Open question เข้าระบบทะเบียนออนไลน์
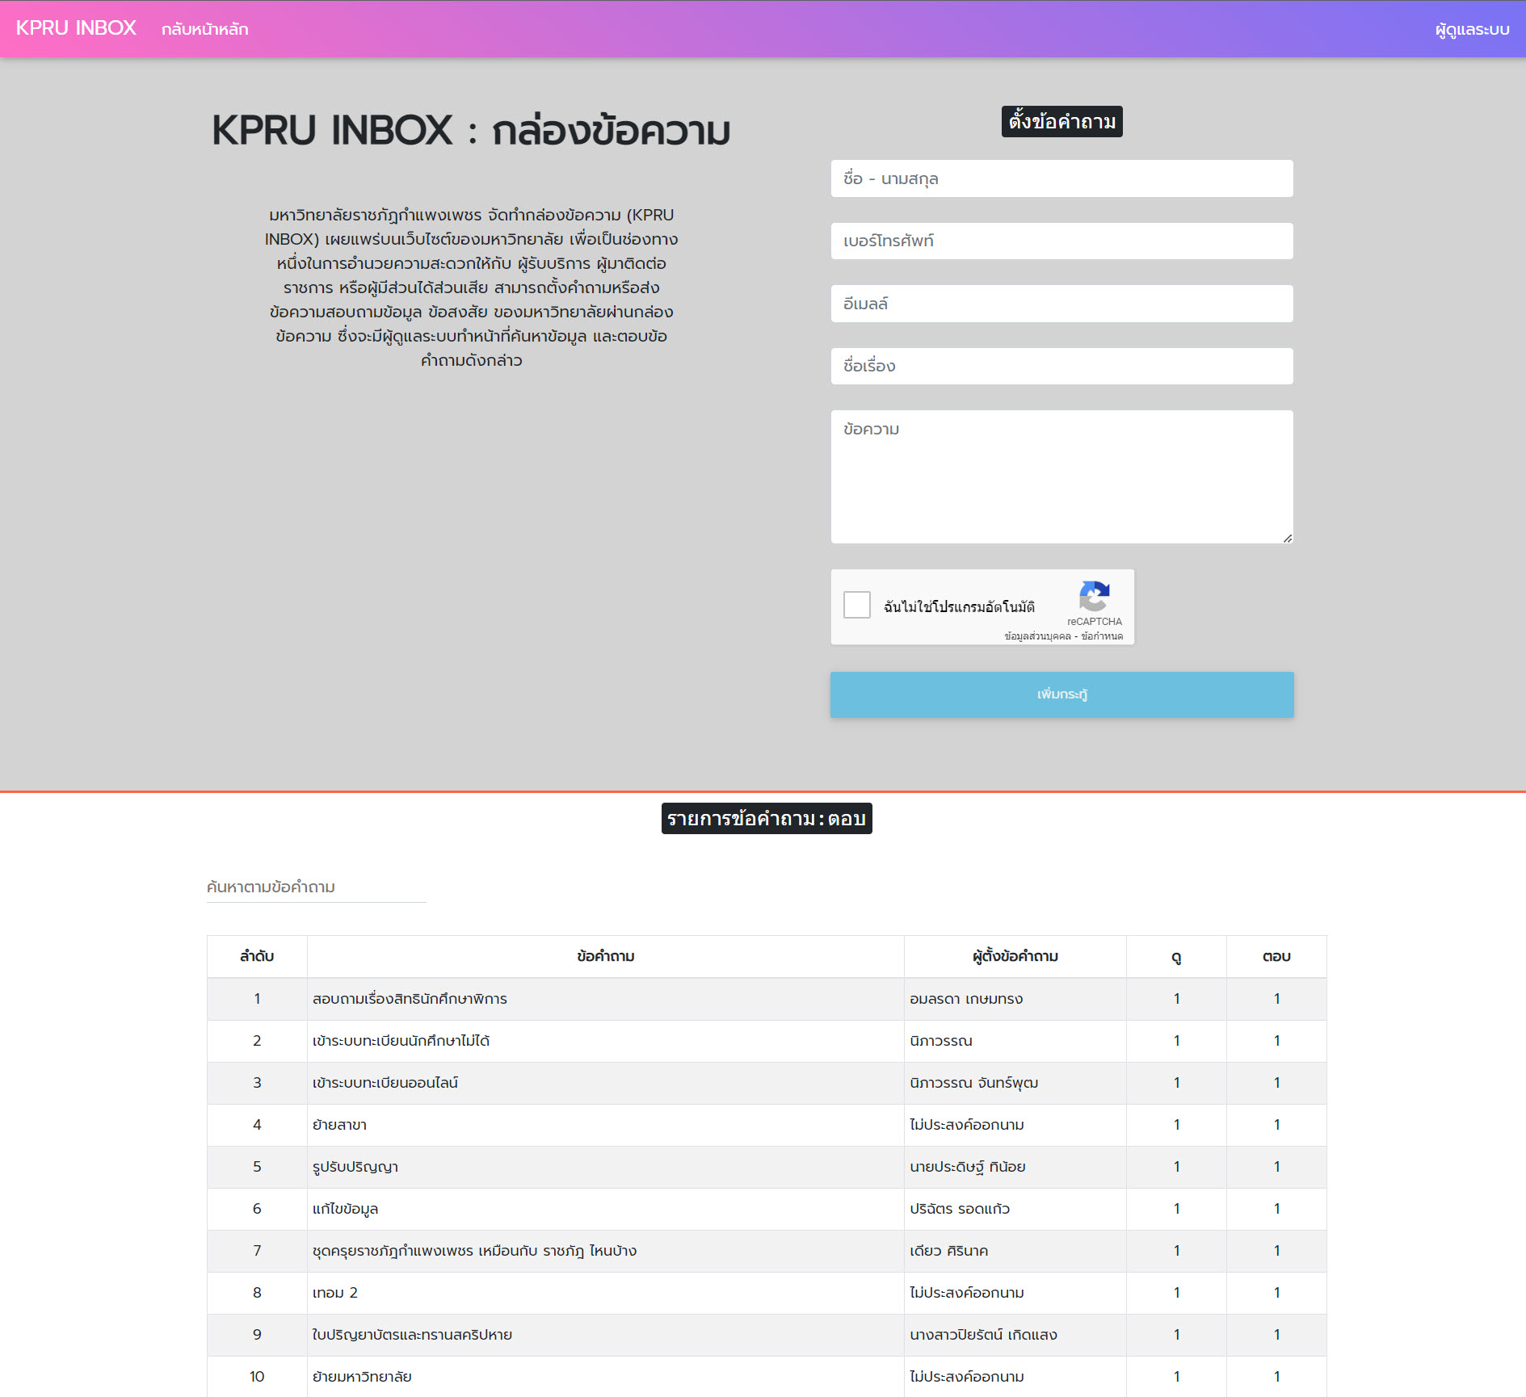The width and height of the screenshot is (1526, 1397). point(385,1083)
